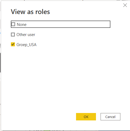Click the View as roles heading
The width and height of the screenshot is (130, 131).
point(30,12)
